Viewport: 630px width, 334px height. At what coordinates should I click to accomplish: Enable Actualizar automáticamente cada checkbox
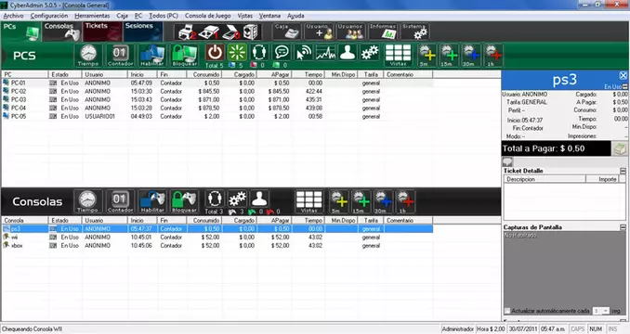click(507, 311)
